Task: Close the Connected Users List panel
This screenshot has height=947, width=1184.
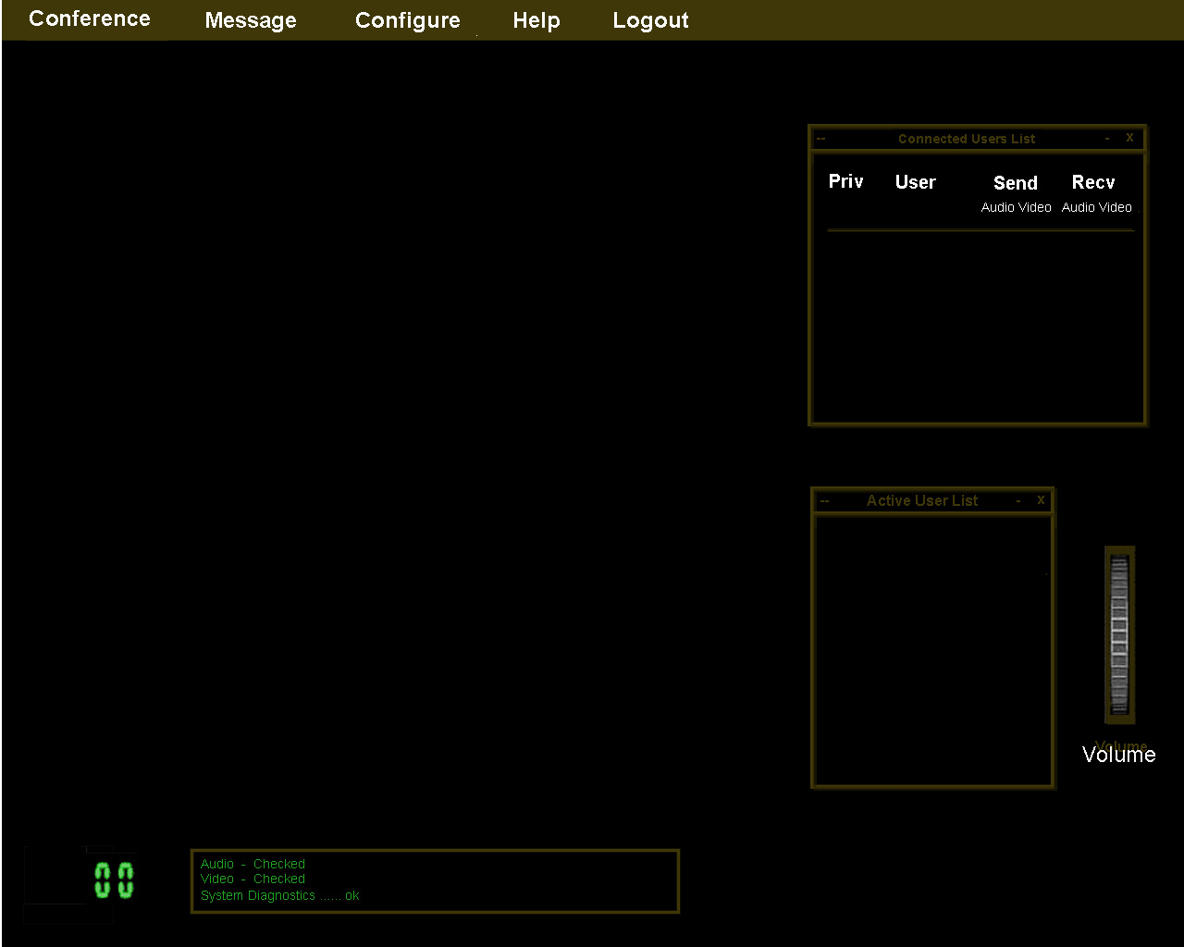Action: pyautogui.click(x=1129, y=138)
